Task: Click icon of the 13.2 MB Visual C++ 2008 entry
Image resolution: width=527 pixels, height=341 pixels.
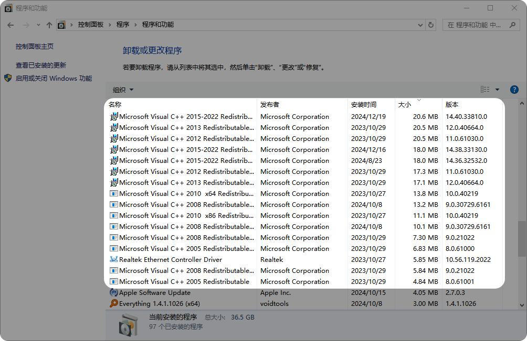Action: pos(114,204)
